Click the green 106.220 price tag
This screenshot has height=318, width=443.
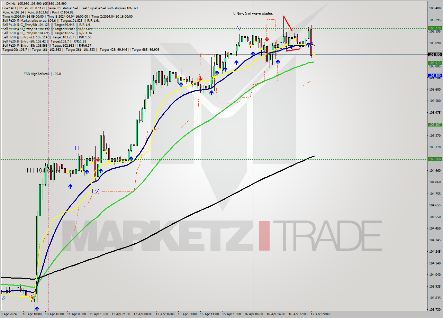pos(435,28)
